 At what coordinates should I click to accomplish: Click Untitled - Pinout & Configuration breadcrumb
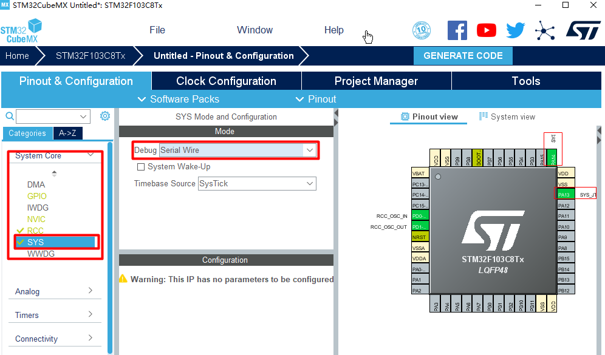[x=224, y=56]
